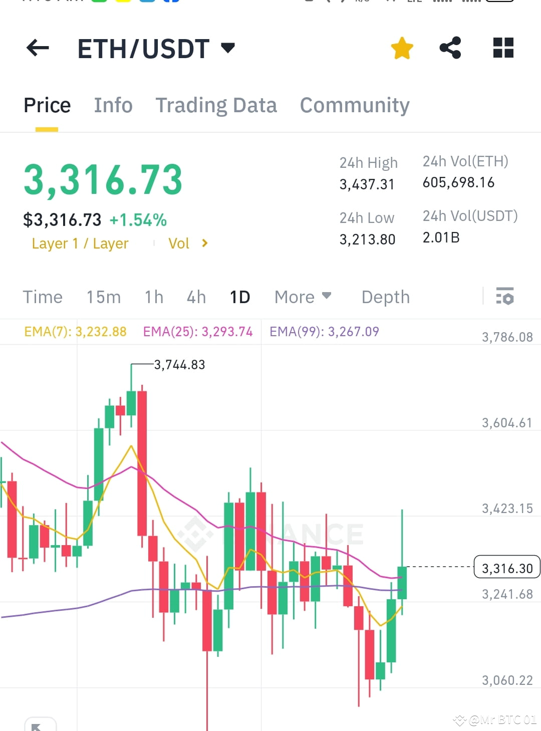
Task: Open the ETH/USDT pair selector dropdown
Action: tap(227, 48)
